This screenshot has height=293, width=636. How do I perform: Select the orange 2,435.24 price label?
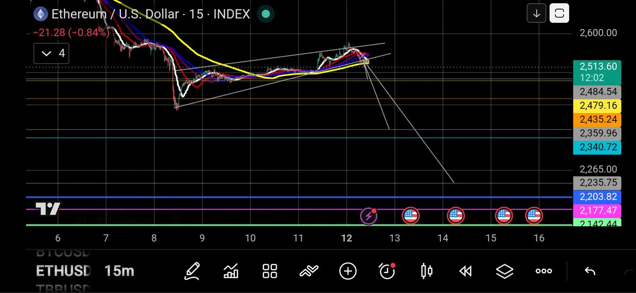click(598, 119)
